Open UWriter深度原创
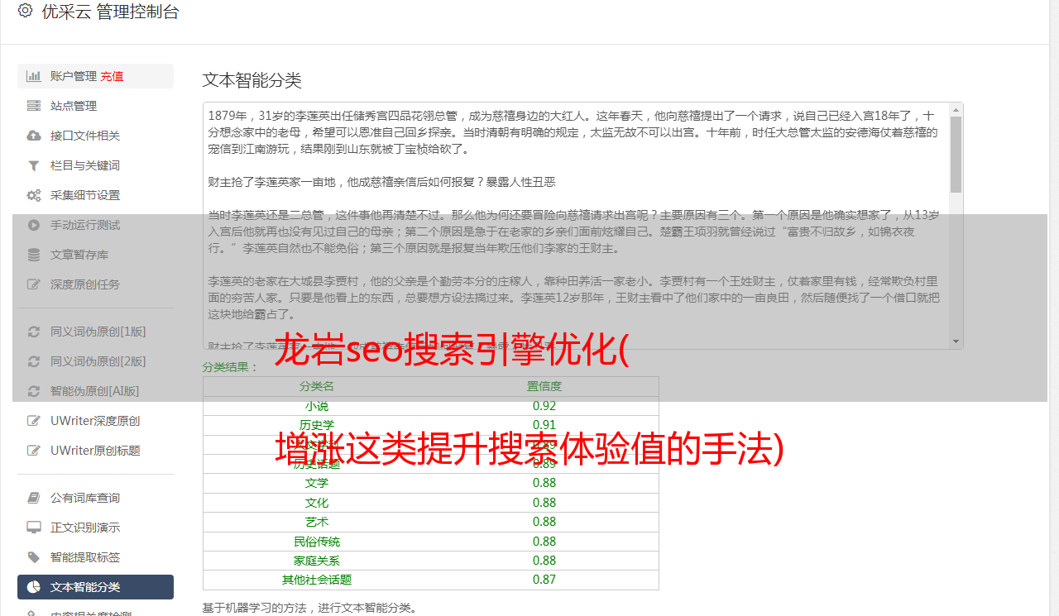Viewport: 1059px width, 616px height. pyautogui.click(x=95, y=421)
